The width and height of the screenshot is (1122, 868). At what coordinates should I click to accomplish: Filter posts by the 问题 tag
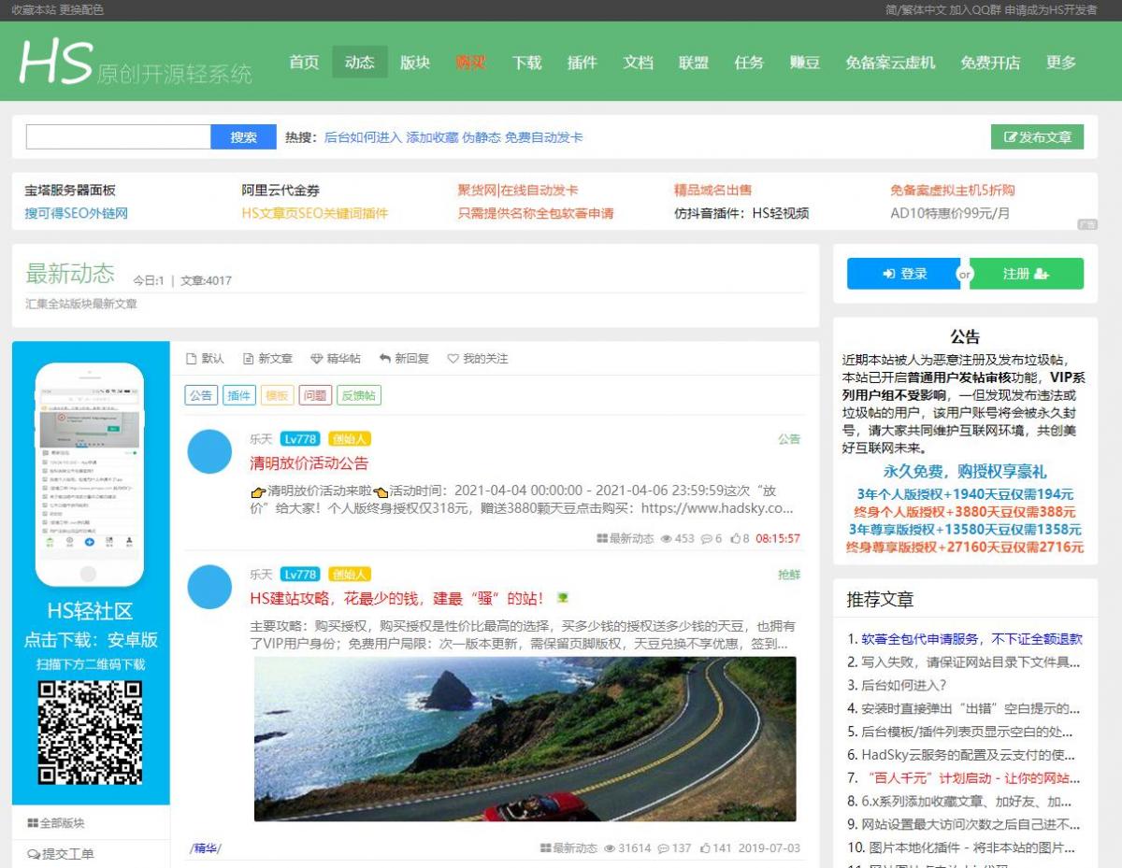tap(315, 395)
